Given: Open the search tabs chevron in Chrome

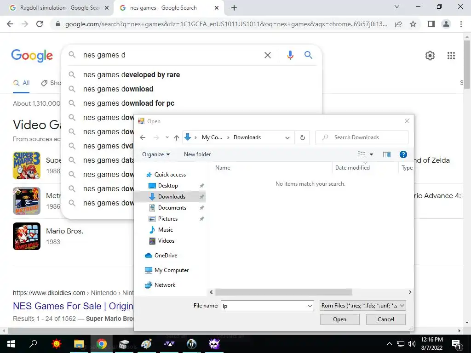Looking at the screenshot, I should pyautogui.click(x=397, y=6).
